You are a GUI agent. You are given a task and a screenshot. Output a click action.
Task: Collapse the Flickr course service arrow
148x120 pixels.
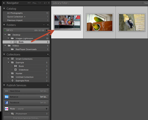47,109
